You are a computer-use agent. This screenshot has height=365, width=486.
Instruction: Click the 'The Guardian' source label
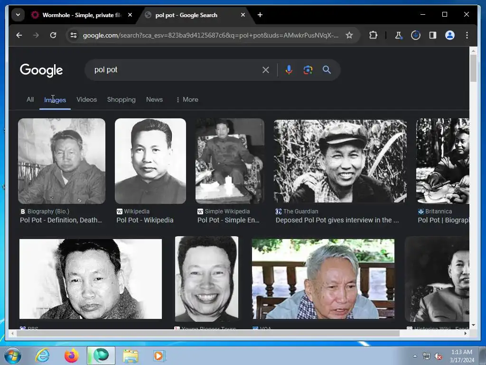[x=300, y=211]
